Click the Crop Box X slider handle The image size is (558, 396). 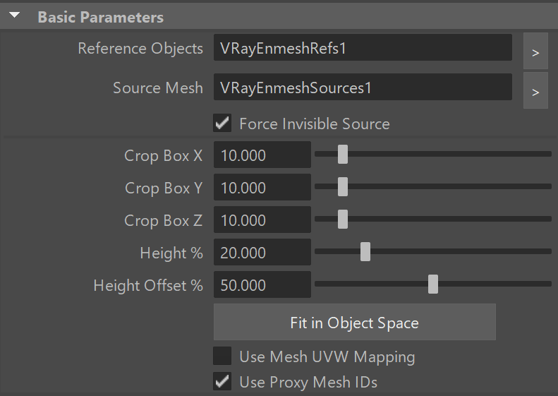343,154
